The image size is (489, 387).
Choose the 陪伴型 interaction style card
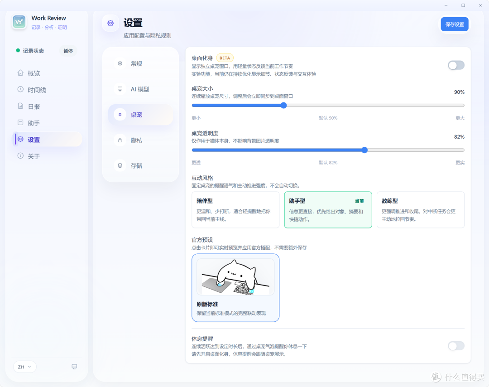(235, 210)
